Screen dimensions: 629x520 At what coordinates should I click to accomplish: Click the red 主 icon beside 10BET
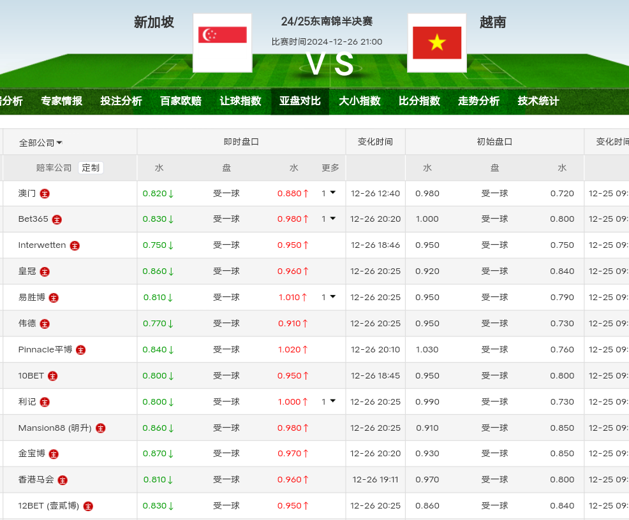pyautogui.click(x=52, y=376)
